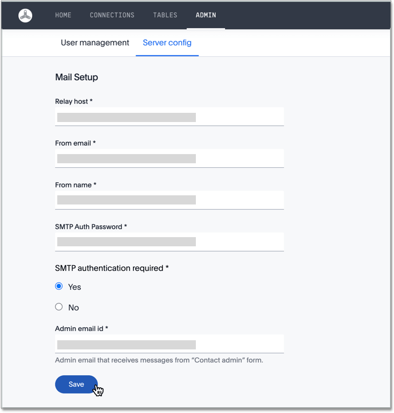Switch to the User management tab
Viewport: 394px width, 413px height.
95,43
